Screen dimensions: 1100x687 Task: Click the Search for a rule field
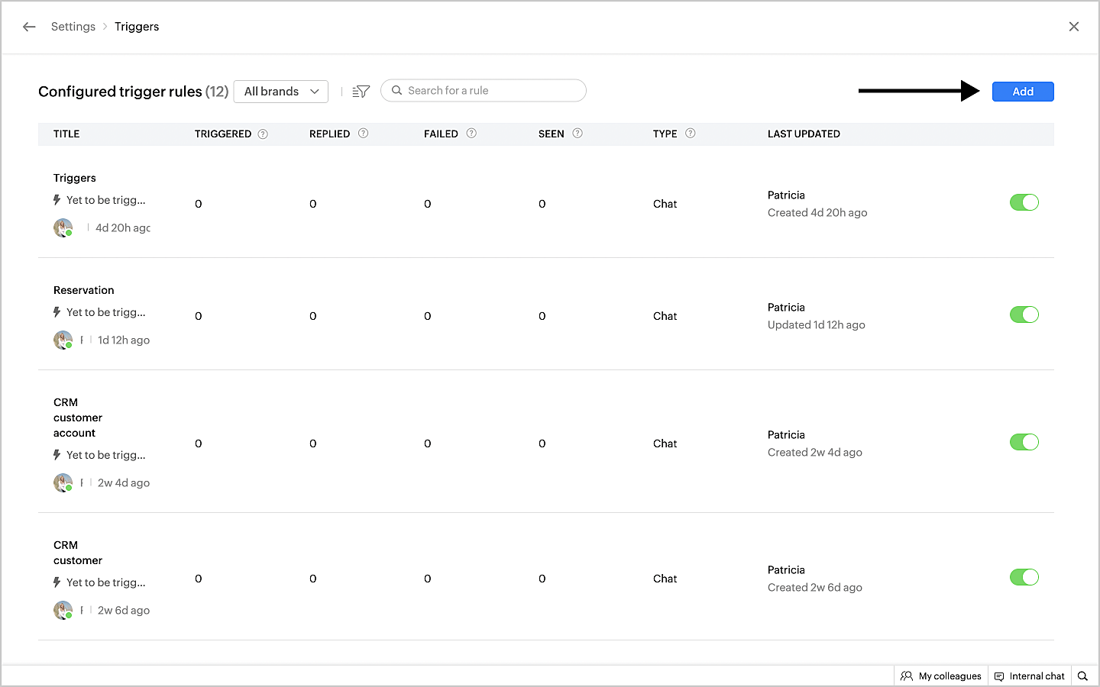coord(489,91)
